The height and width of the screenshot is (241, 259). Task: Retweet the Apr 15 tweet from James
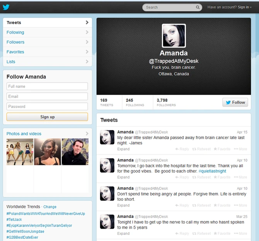click(x=202, y=149)
